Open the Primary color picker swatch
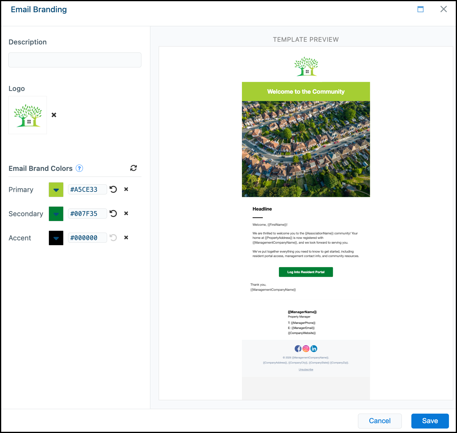 (x=56, y=190)
